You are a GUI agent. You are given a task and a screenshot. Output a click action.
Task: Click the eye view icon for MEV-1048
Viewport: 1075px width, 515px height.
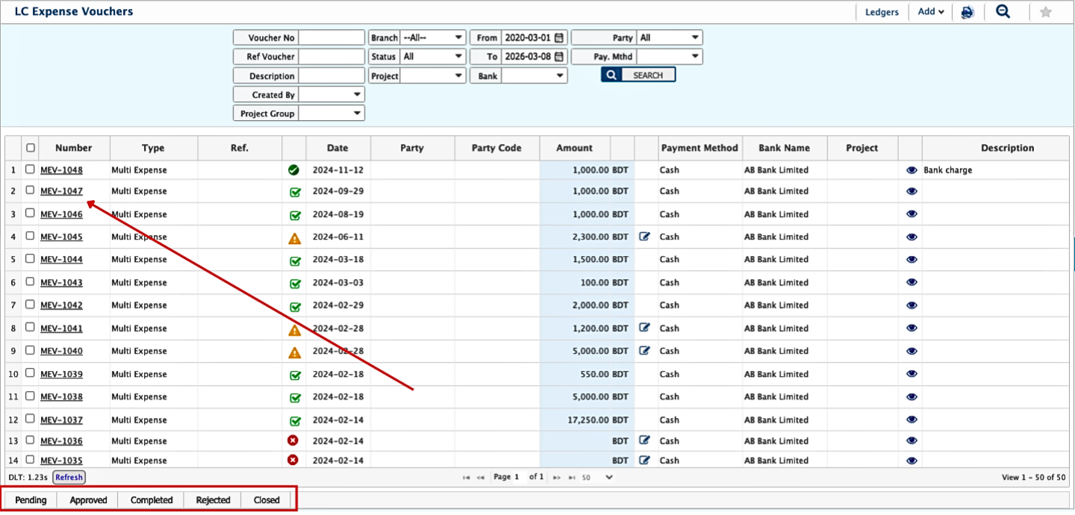coord(911,170)
